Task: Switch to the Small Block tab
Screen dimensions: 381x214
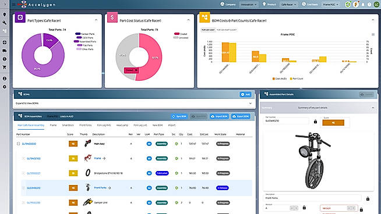Action: [68, 125]
